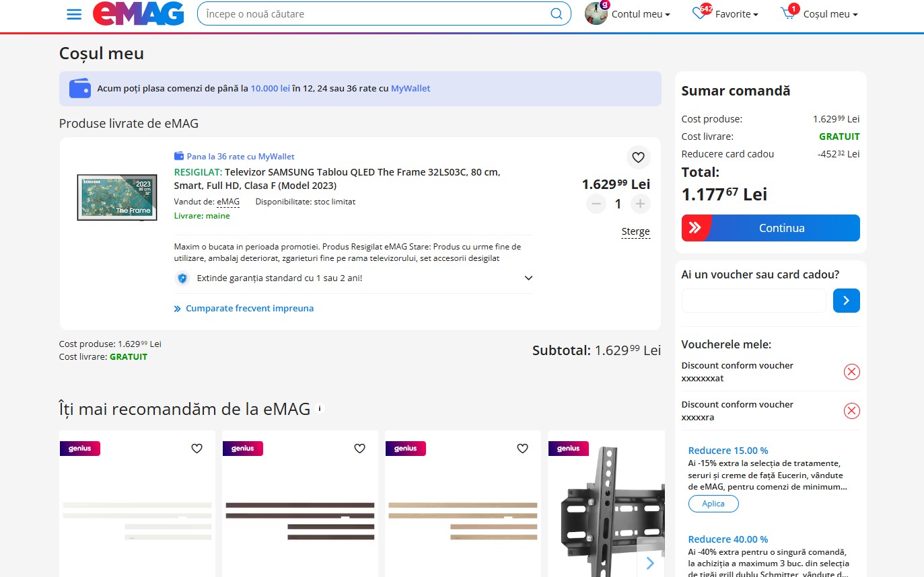Increase the TV quantity with the plus button
The image size is (924, 577).
pos(640,204)
